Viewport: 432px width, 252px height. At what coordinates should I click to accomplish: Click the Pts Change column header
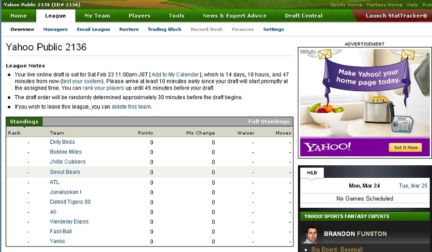(x=200, y=133)
